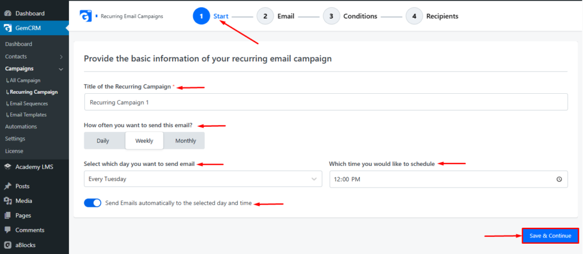The height and width of the screenshot is (254, 583).
Task: Expand the Contacts submenu chevron
Action: (x=61, y=57)
